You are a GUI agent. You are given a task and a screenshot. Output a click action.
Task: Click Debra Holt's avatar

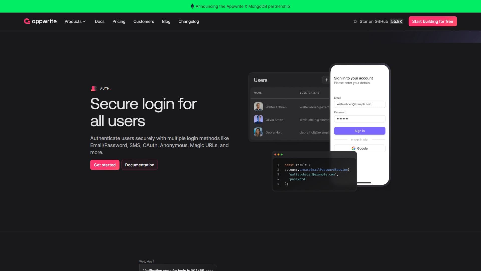[x=258, y=132]
